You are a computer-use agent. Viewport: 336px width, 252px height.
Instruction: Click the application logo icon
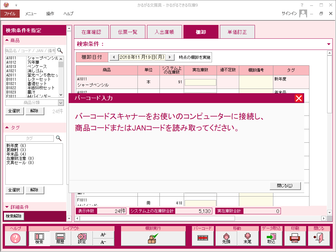[6, 5]
